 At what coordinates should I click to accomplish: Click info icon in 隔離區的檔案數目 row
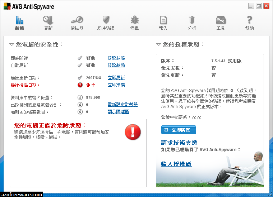click(x=80, y=112)
